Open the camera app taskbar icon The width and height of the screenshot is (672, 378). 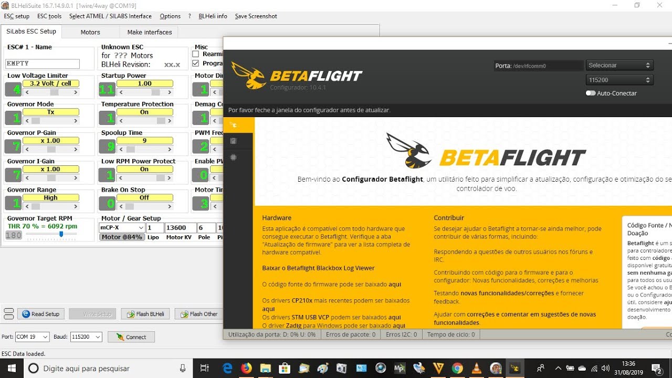342,368
